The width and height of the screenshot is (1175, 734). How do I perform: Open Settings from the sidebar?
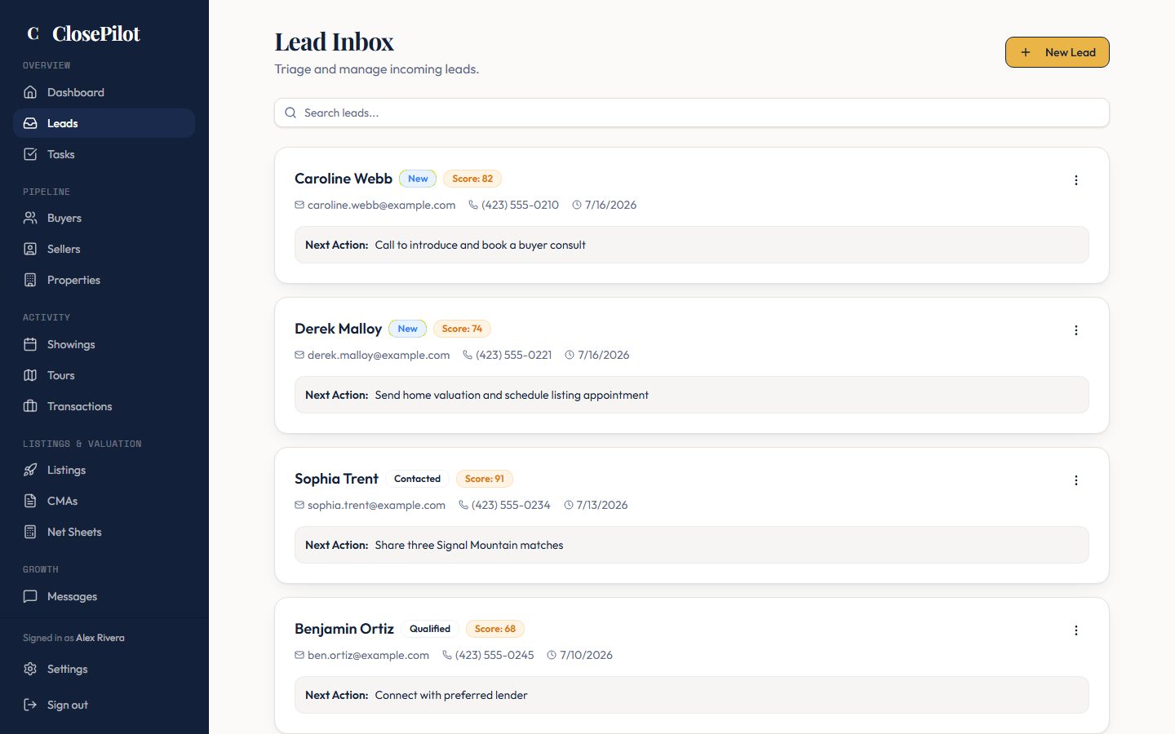104,669
